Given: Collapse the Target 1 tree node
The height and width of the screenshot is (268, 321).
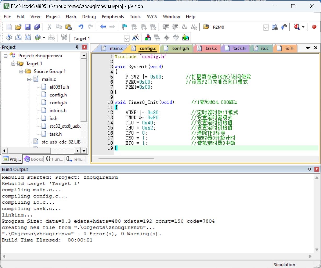Looking at the screenshot, I should click(x=14, y=64).
